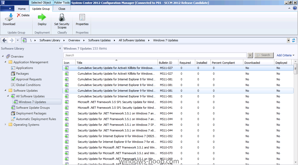The width and height of the screenshot is (298, 165).
Task: Sort by Installed column header
Action: pos(203,63)
